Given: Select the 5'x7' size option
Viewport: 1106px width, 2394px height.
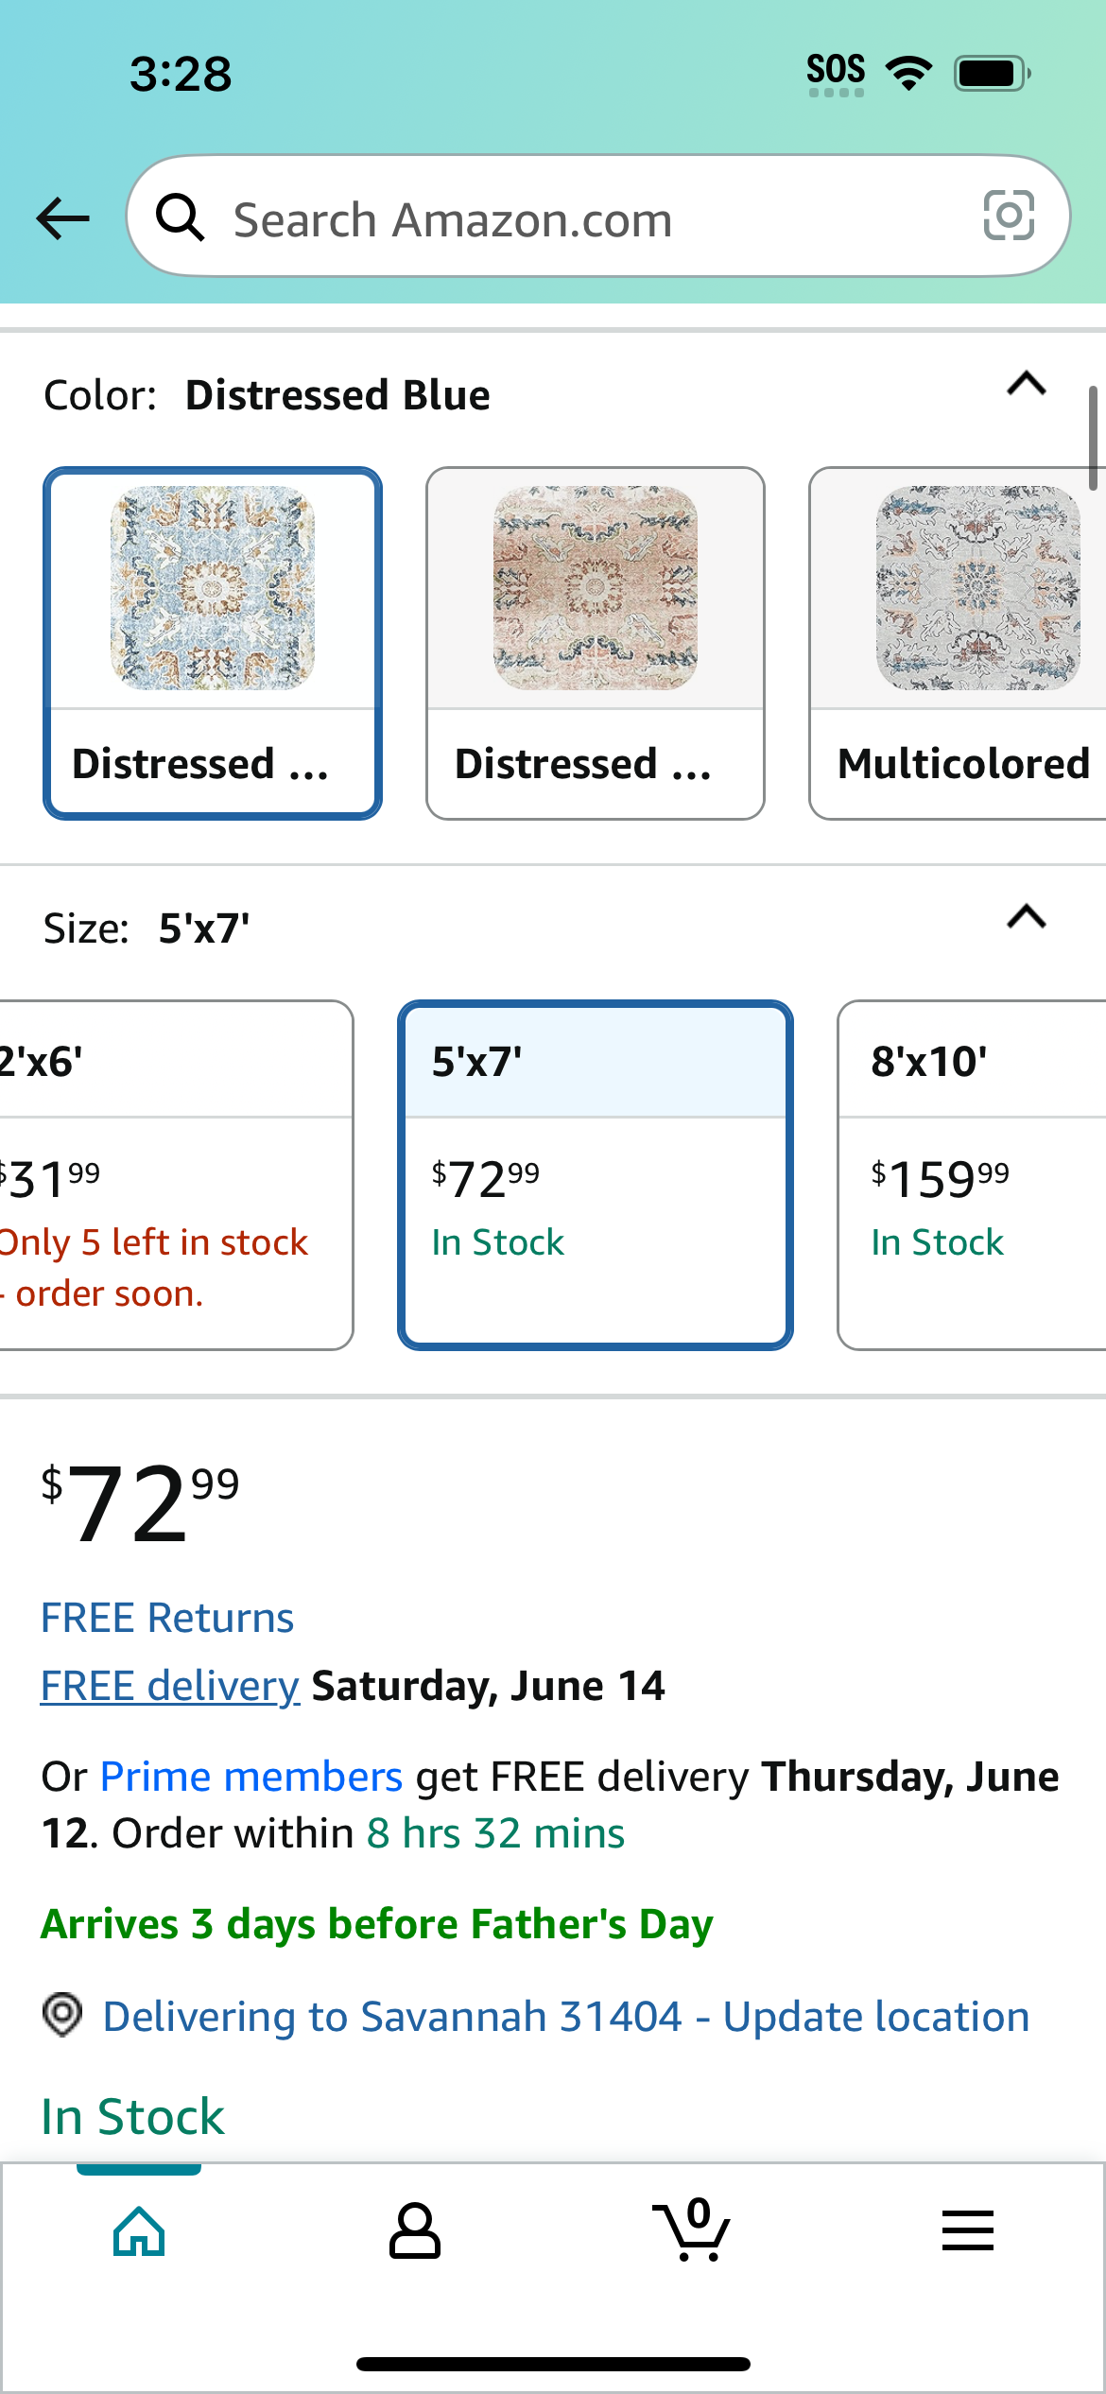Looking at the screenshot, I should (596, 1175).
